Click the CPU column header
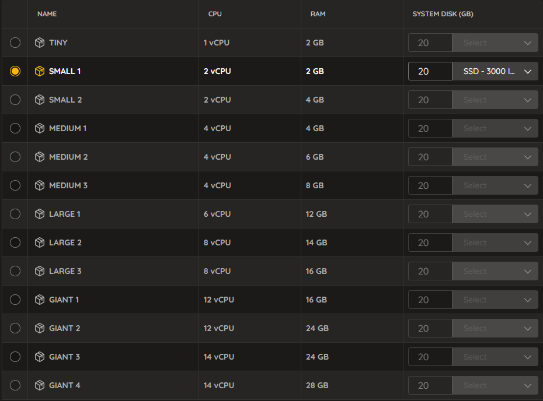Viewport: 543px width, 401px height. (x=215, y=14)
